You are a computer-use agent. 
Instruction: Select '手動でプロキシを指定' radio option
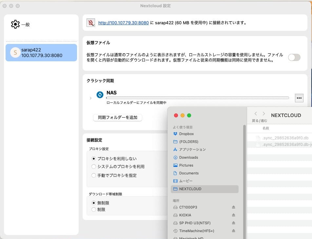pos(93,175)
